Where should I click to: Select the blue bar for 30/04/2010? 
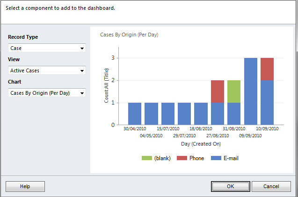[x=135, y=113]
